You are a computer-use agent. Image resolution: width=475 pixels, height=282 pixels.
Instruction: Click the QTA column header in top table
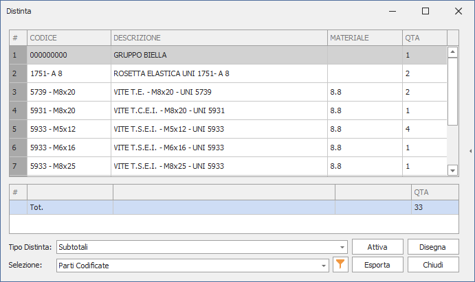click(424, 37)
